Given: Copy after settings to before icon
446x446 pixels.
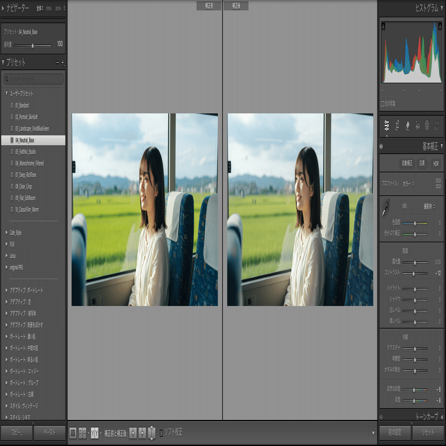Looking at the screenshot, I should (142, 433).
